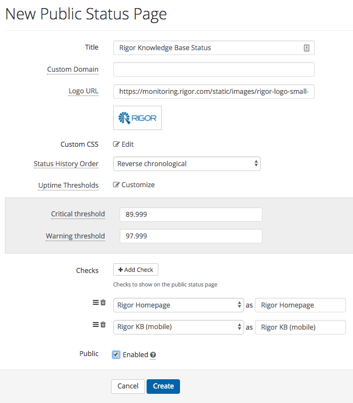Viewport: 353px width, 403px height.
Task: Click the Critical threshold value field
Action: pyautogui.click(x=191, y=214)
